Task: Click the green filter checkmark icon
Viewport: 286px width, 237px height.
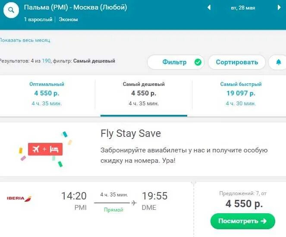Action: pyautogui.click(x=198, y=62)
